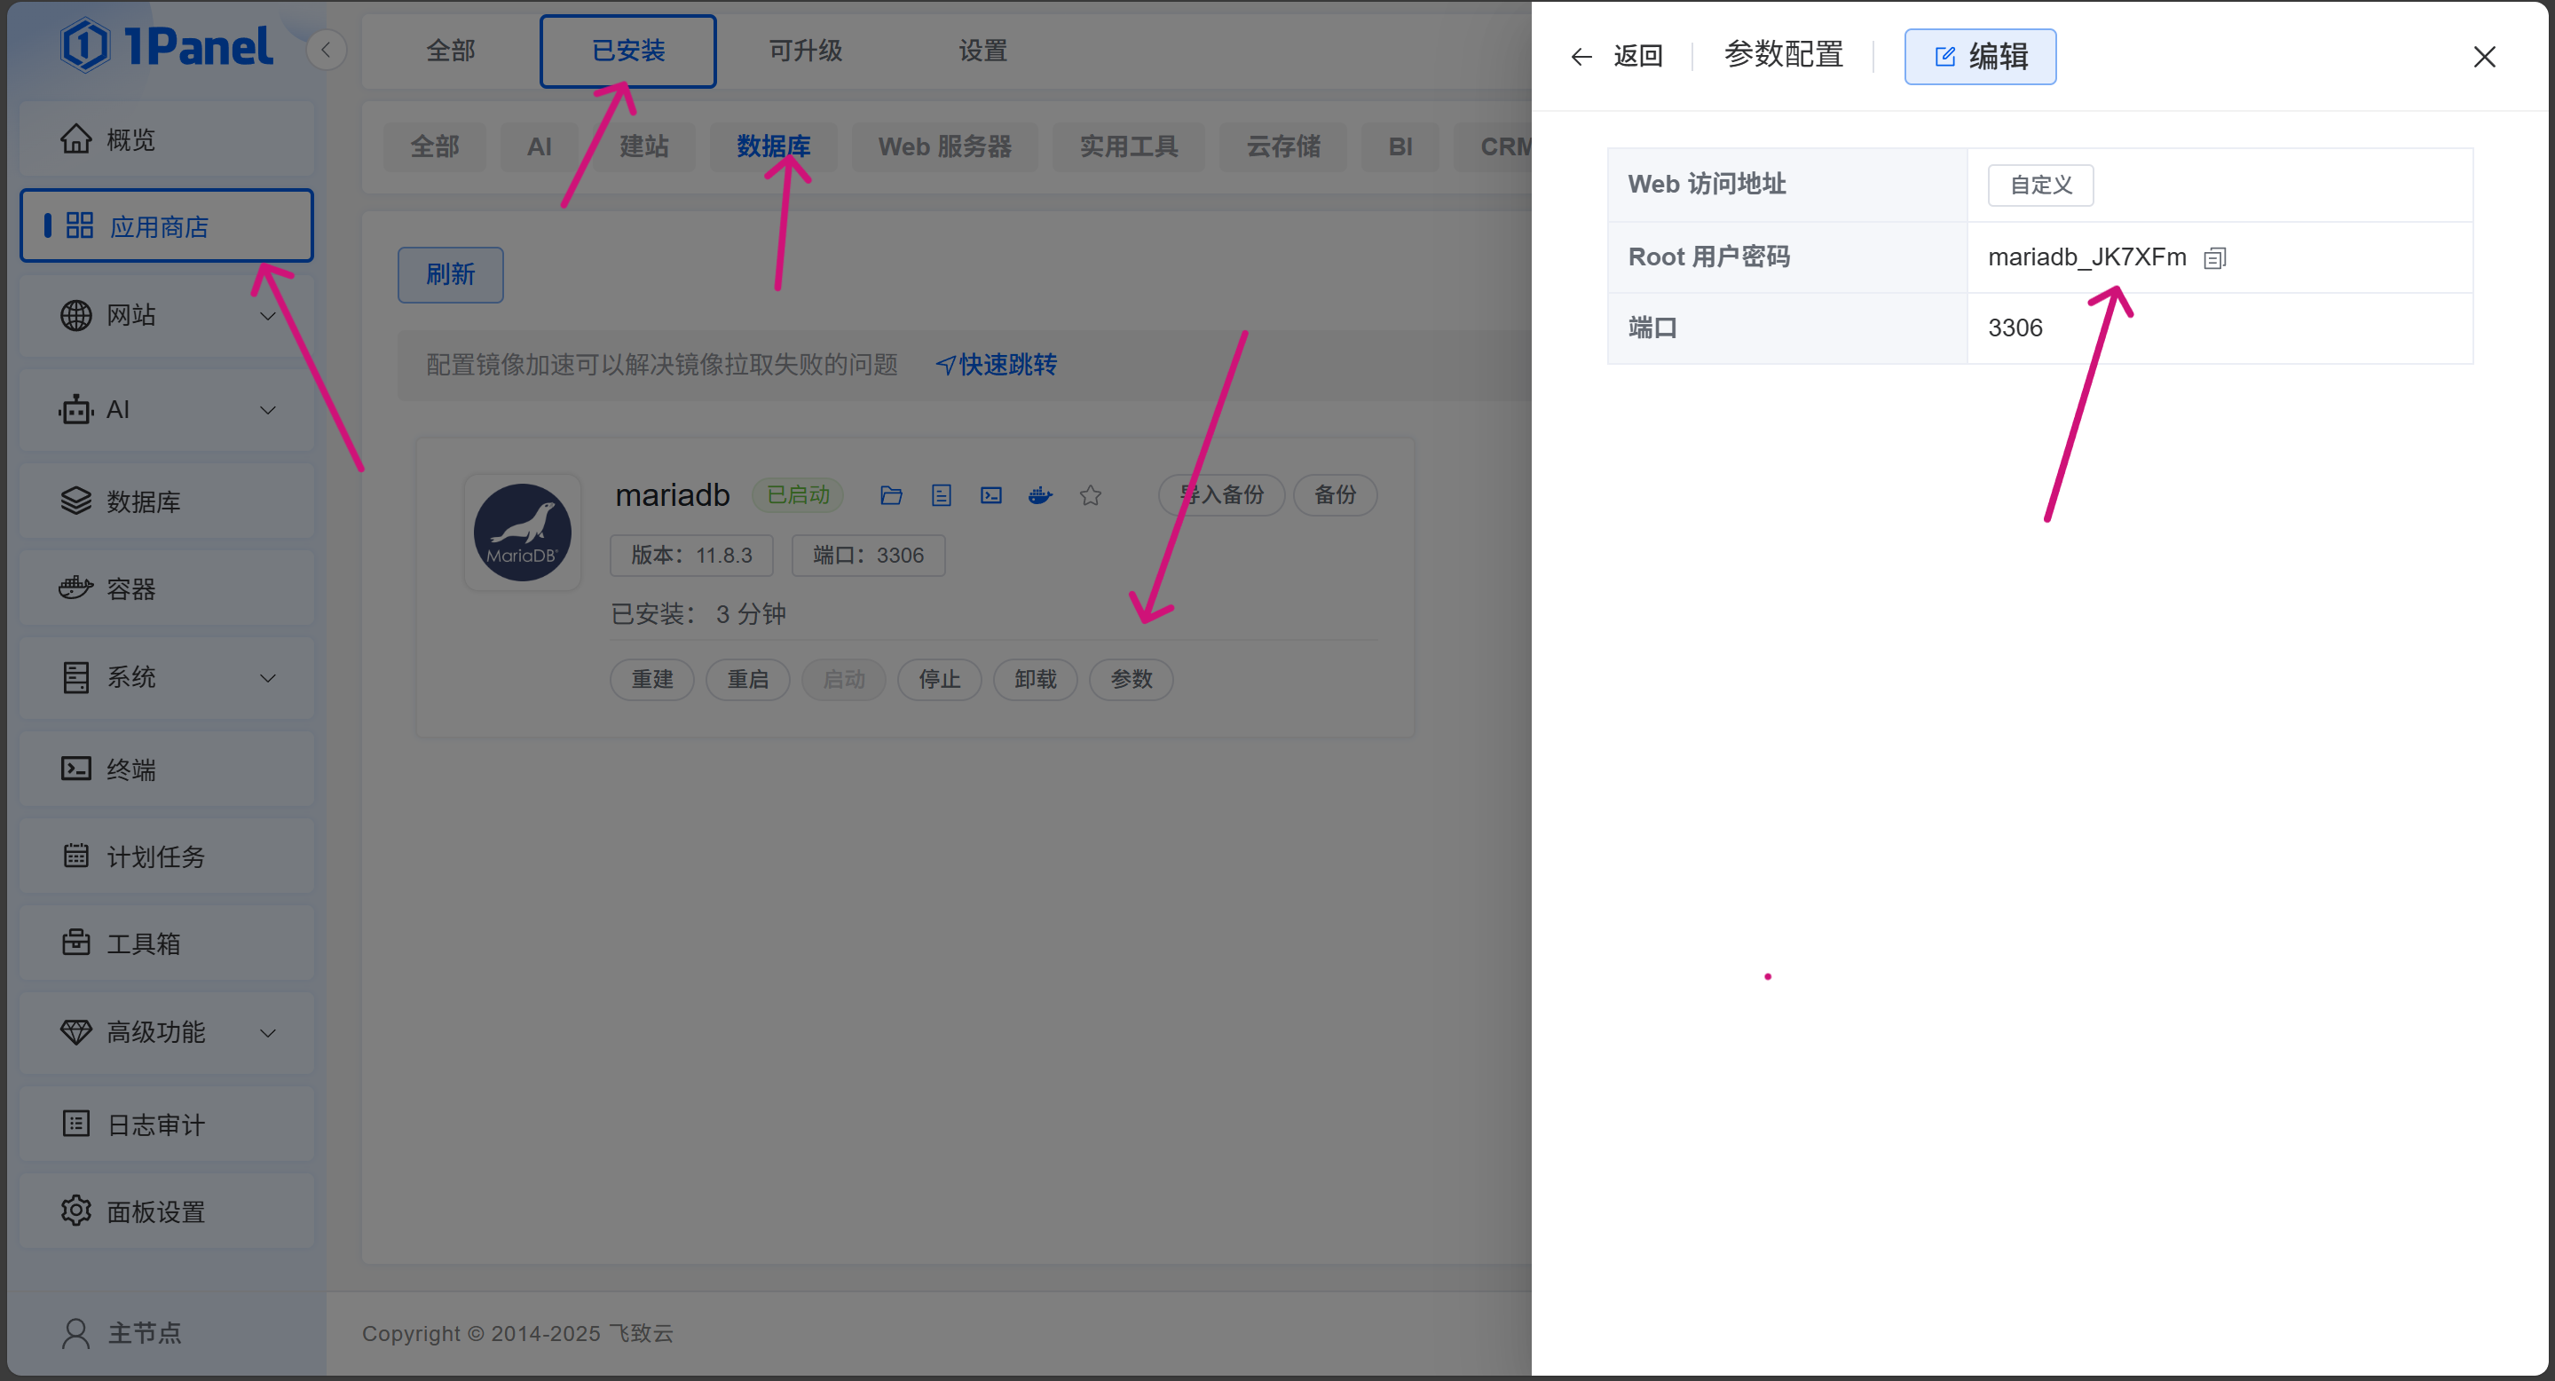This screenshot has width=2555, height=1381.
Task: Click mariadb docker container icon
Action: (x=1040, y=495)
